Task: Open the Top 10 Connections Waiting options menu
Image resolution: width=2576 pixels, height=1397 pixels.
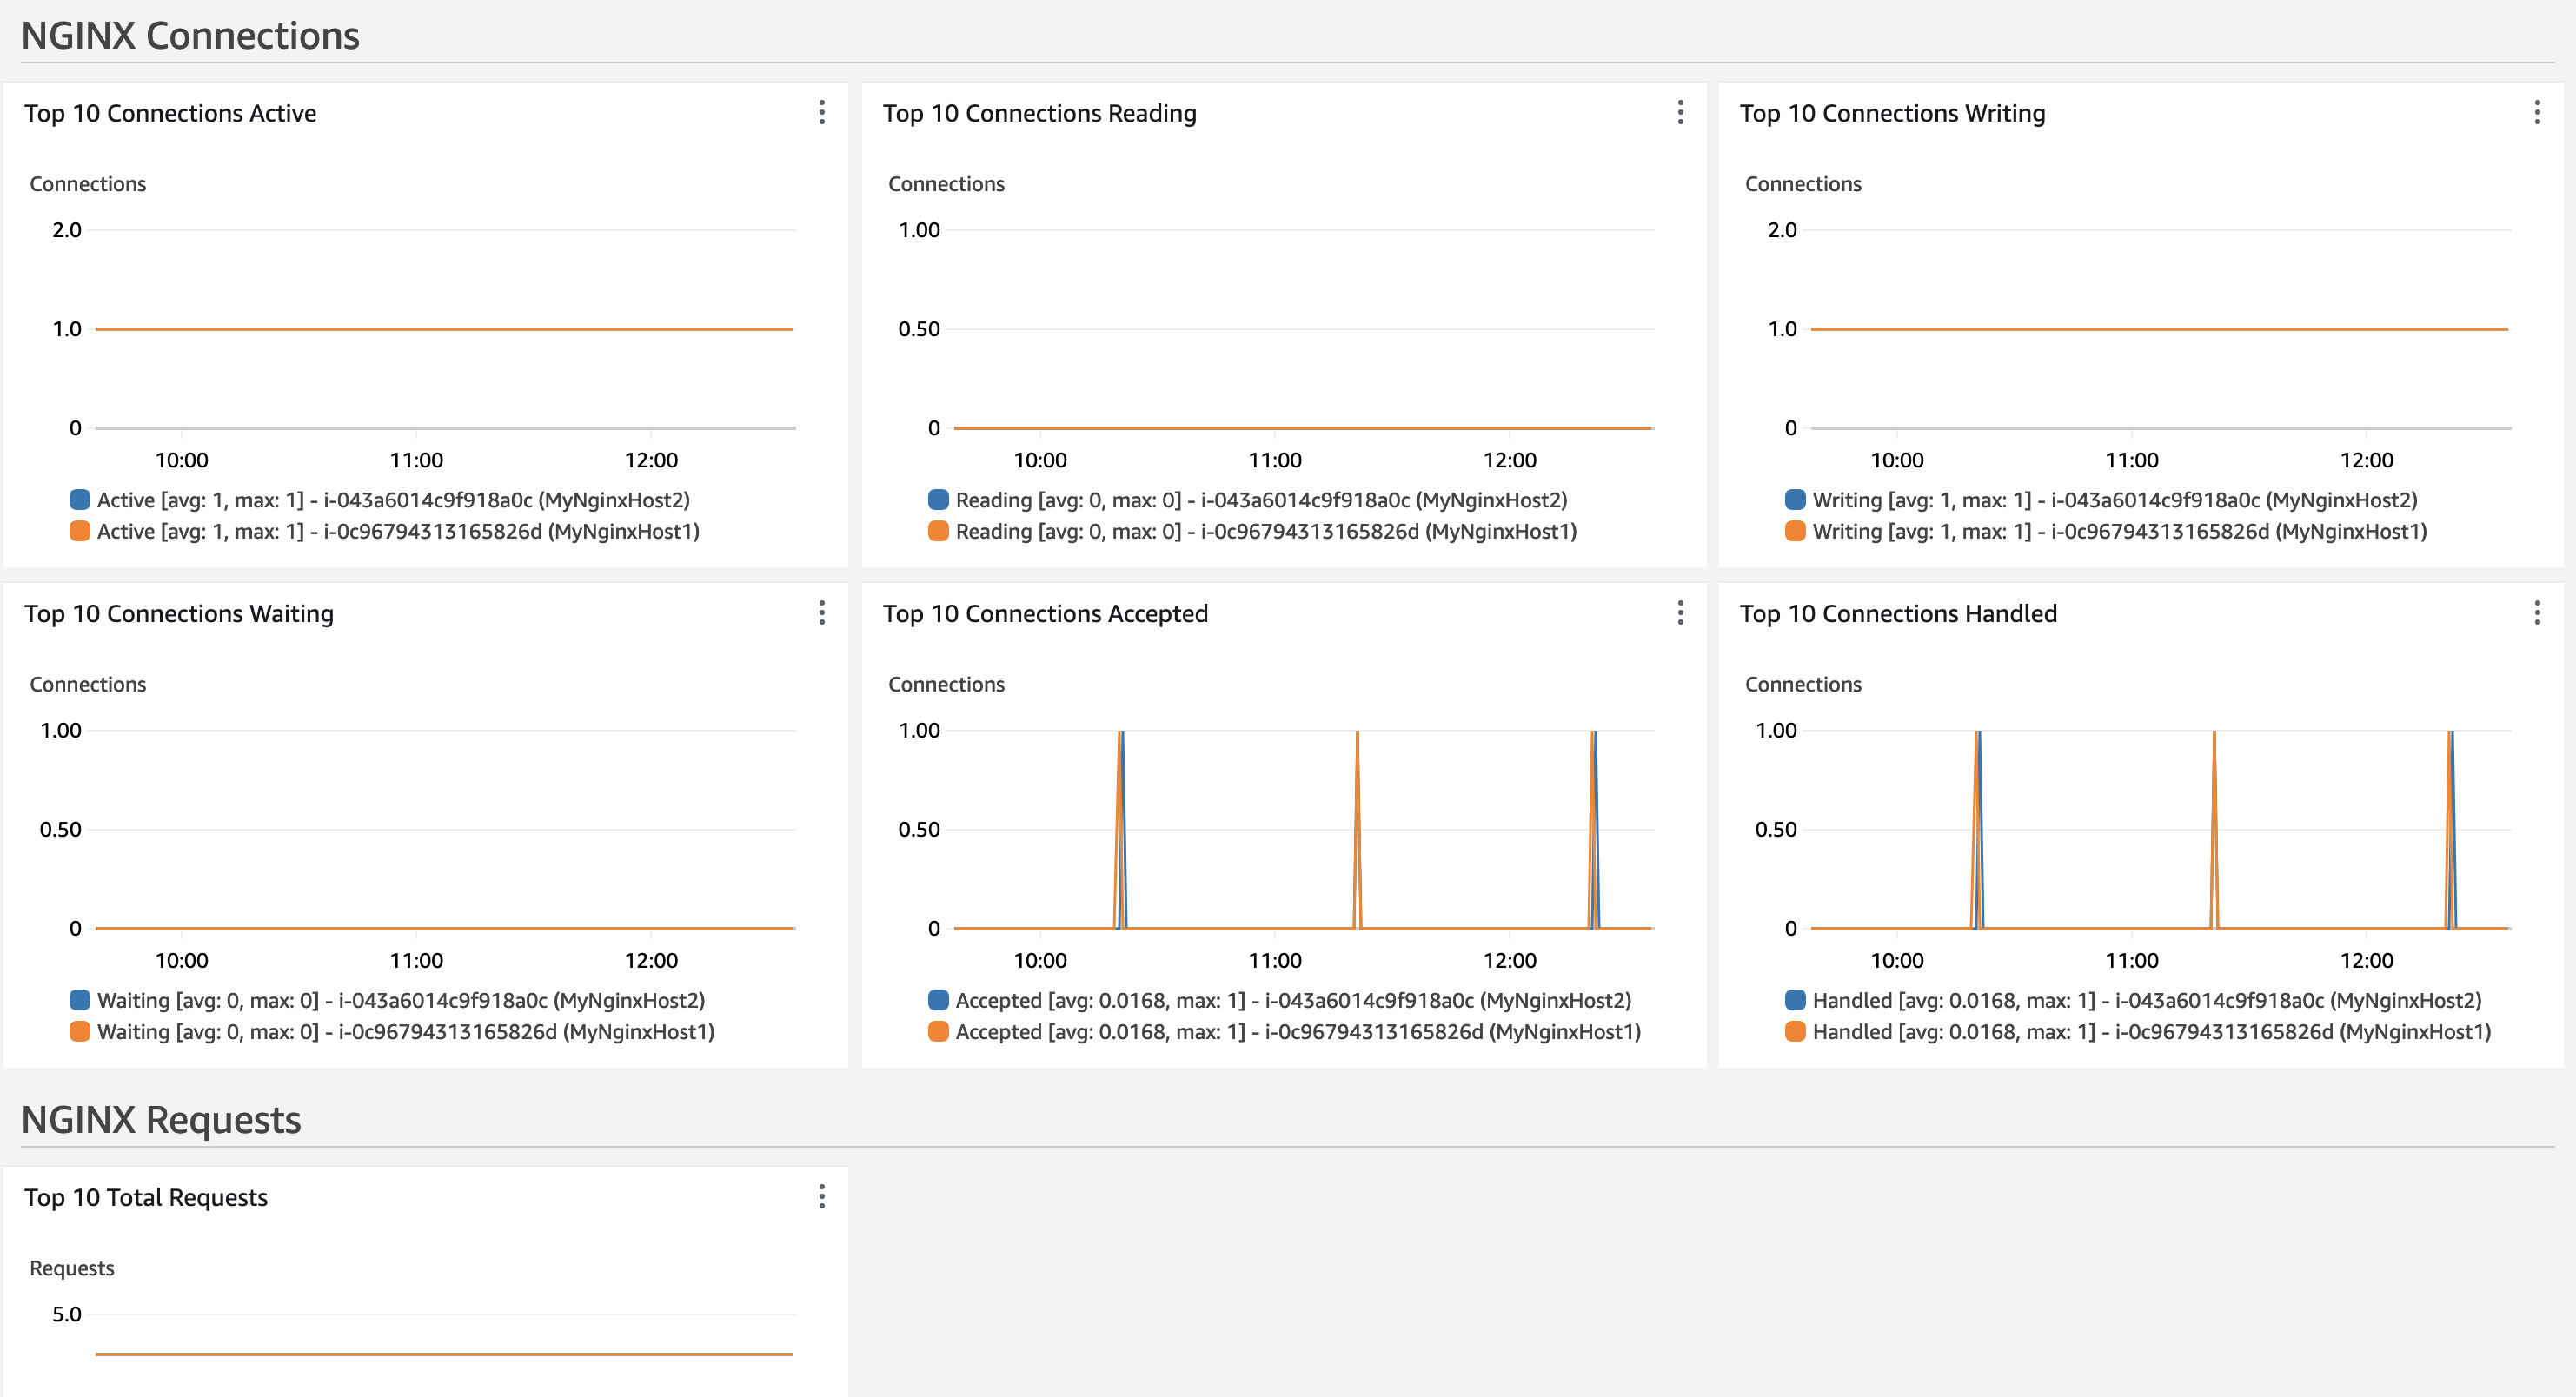Action: pyautogui.click(x=822, y=612)
